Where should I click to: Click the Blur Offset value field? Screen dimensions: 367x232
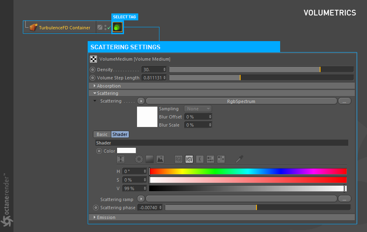tap(197, 117)
